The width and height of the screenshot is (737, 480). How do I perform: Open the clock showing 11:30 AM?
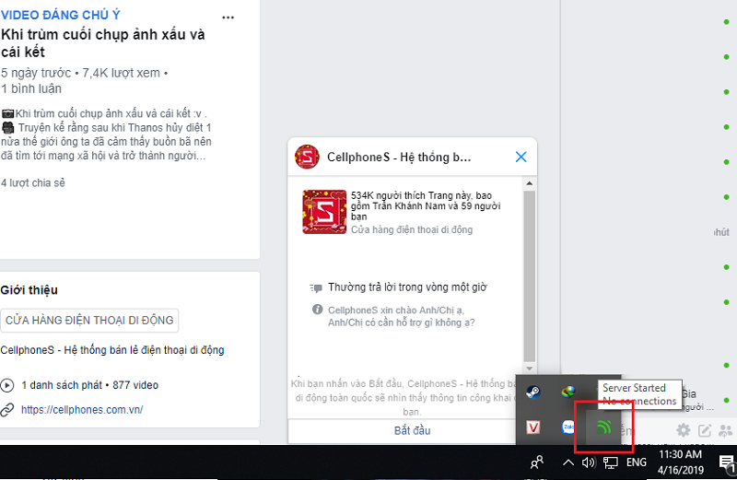point(680,462)
